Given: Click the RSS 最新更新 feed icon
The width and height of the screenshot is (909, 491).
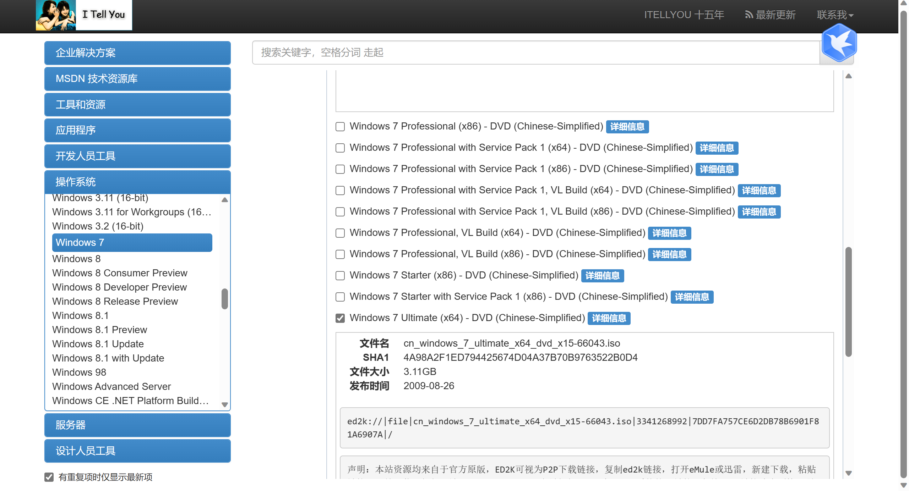Looking at the screenshot, I should [x=749, y=15].
